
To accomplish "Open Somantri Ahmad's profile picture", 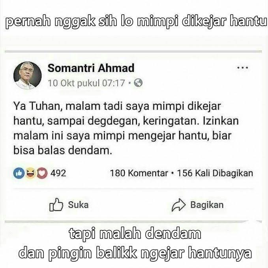I will (28, 75).
